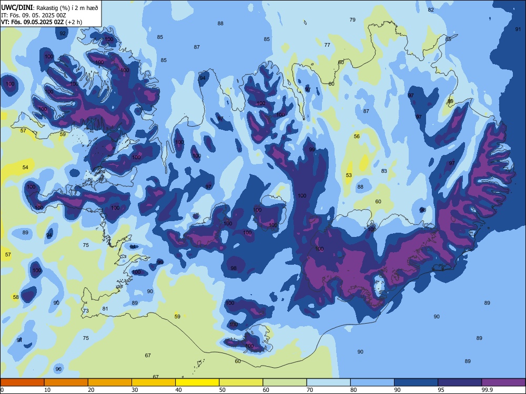Click the humidity value 77 on the map
Viewport: 526px width, 394px height.
(327, 45)
